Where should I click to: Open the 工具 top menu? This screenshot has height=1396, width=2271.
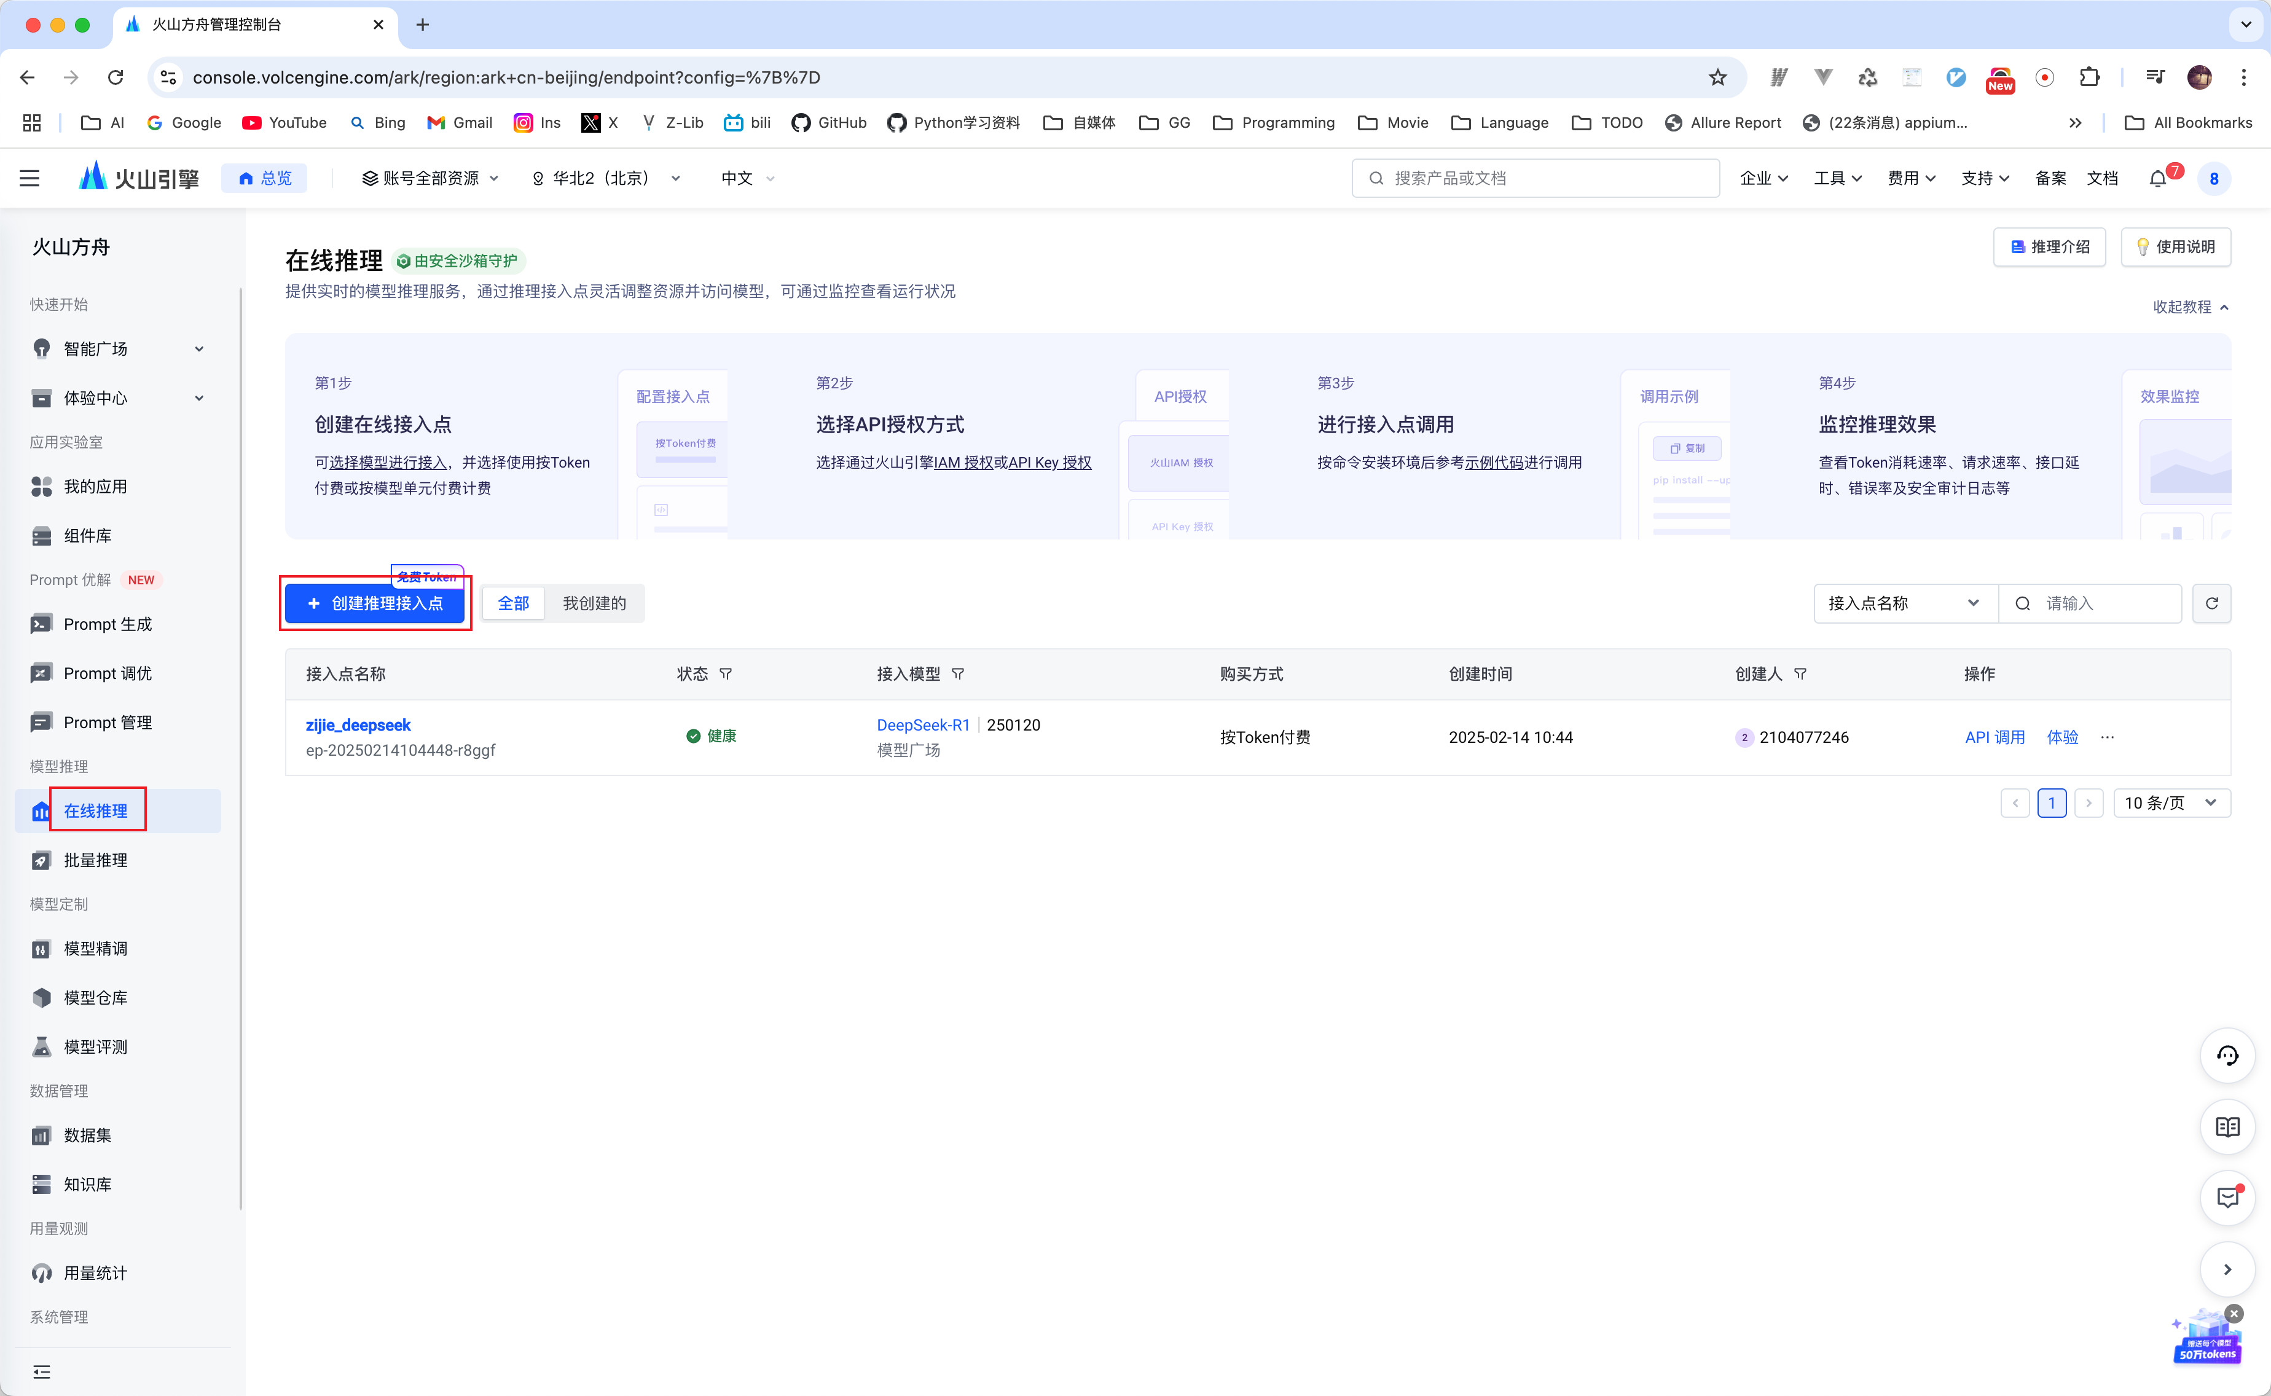coord(1838,178)
